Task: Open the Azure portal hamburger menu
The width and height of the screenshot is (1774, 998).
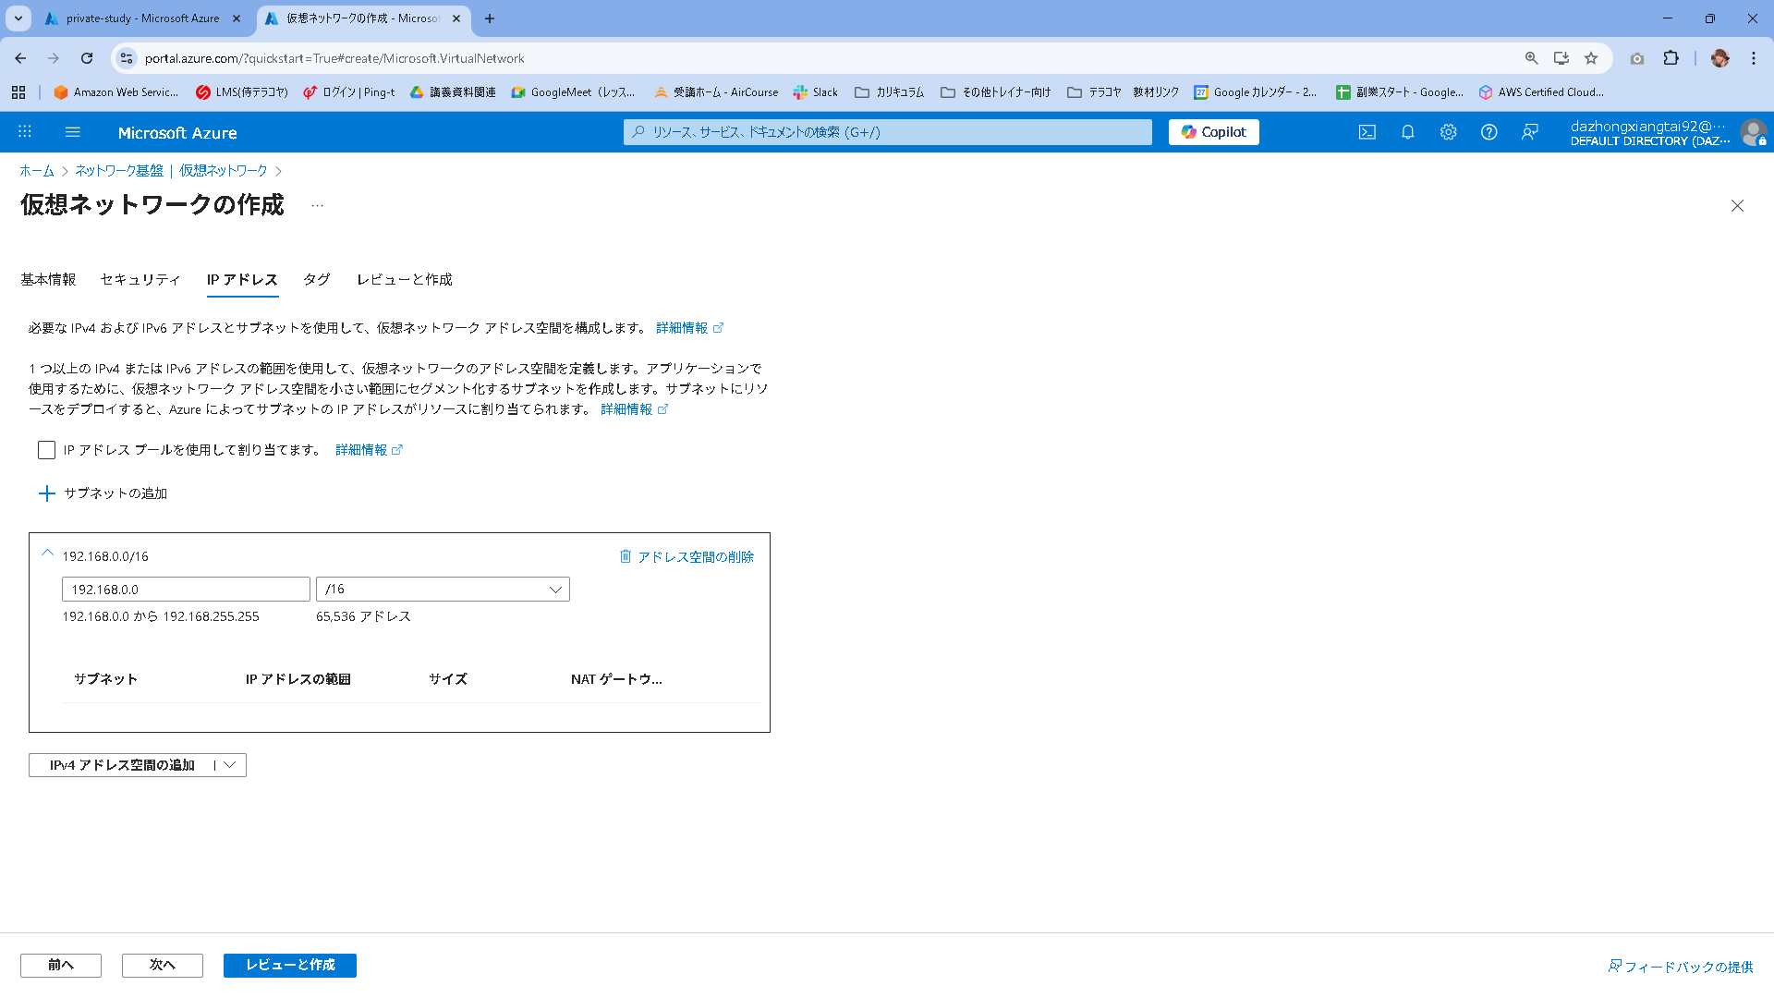Action: 73,132
